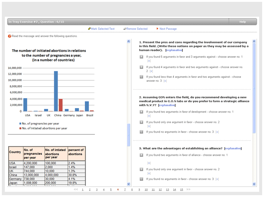
Task: Click the red question mark instruction icon
Action: 9,36
